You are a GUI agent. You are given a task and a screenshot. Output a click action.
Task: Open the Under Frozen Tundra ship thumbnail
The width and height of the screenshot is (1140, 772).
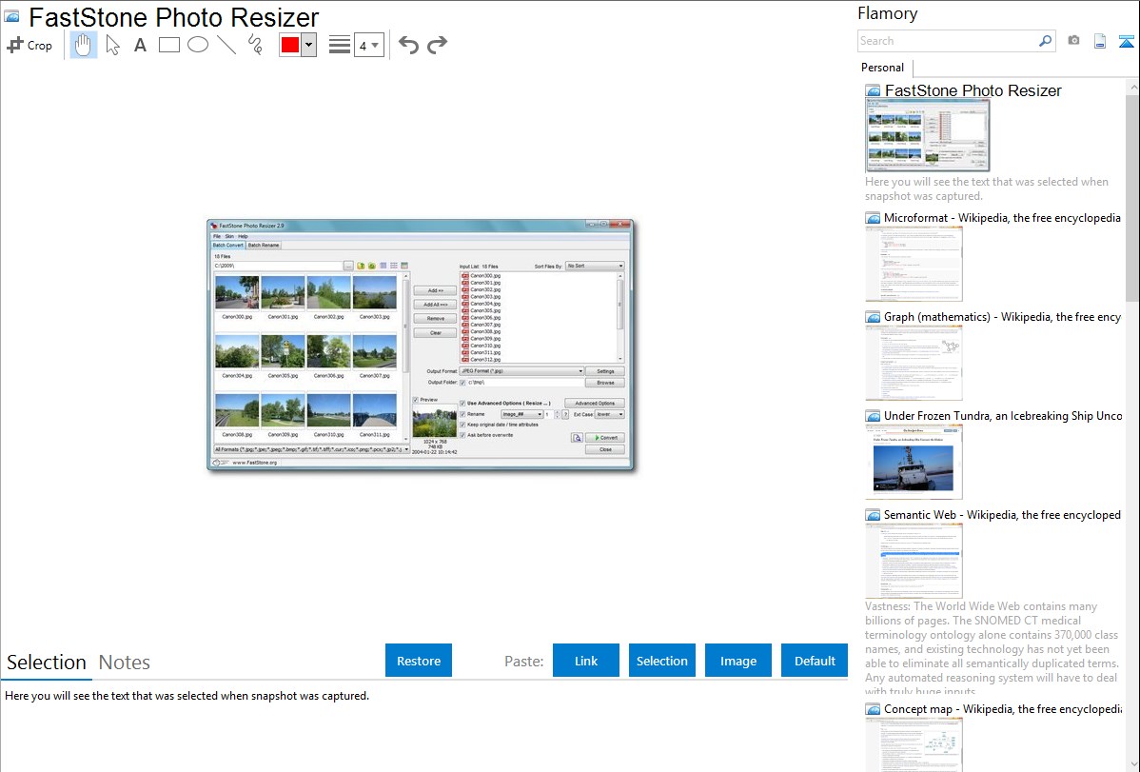(x=914, y=462)
